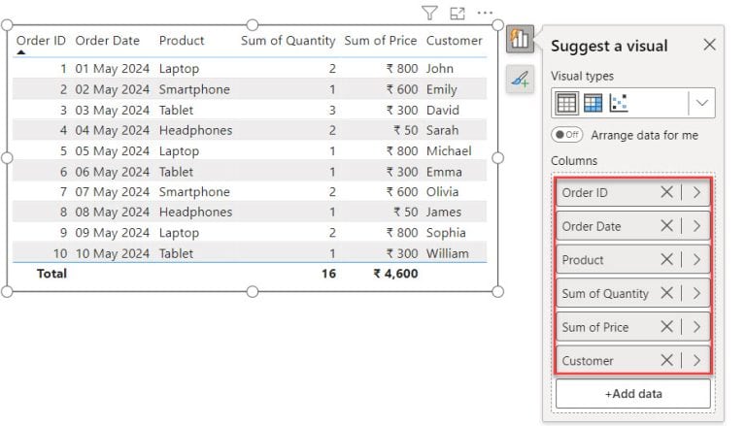Click the Total row label
Viewport: 746px width, 426px height.
tap(51, 274)
